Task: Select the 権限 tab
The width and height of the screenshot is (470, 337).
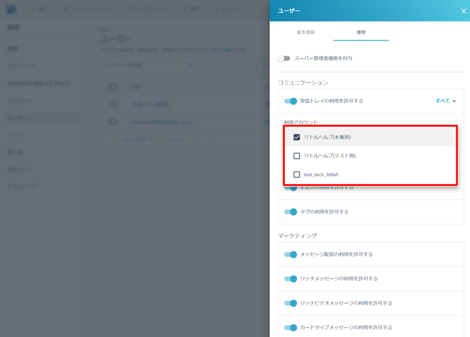Action: pyautogui.click(x=361, y=32)
